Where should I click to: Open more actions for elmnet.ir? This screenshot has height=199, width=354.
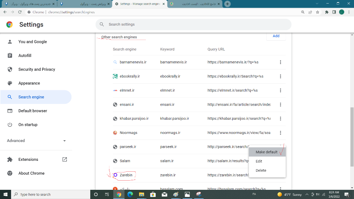tap(280, 90)
